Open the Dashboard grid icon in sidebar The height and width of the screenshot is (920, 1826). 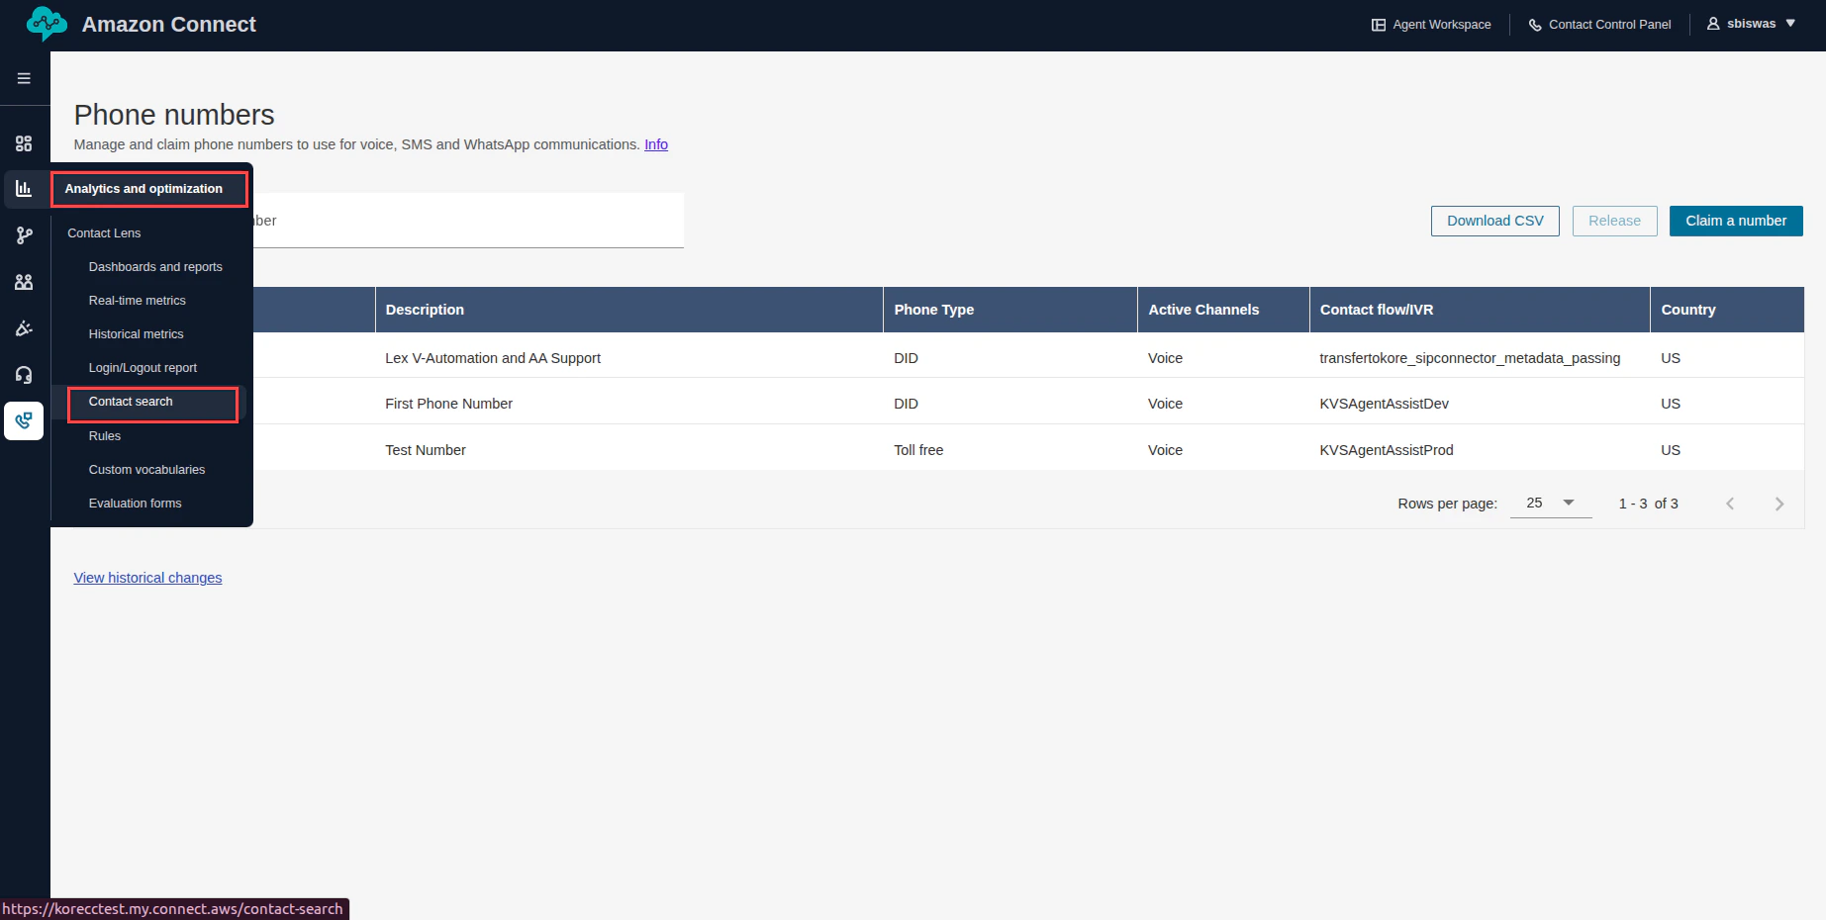tap(24, 142)
